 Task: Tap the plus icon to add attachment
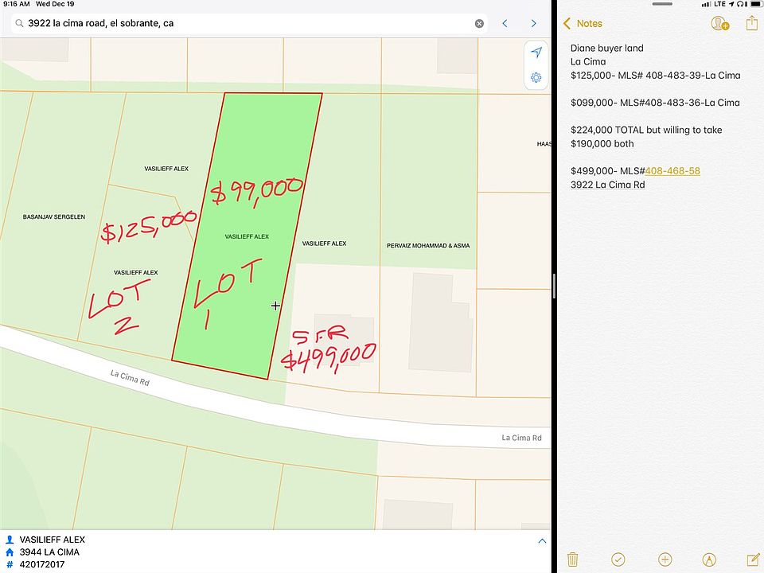[665, 559]
